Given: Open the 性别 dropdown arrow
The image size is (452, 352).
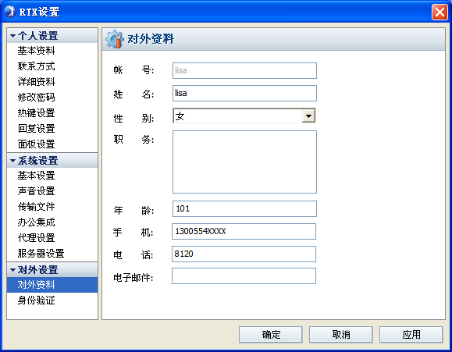Looking at the screenshot, I should (x=308, y=116).
